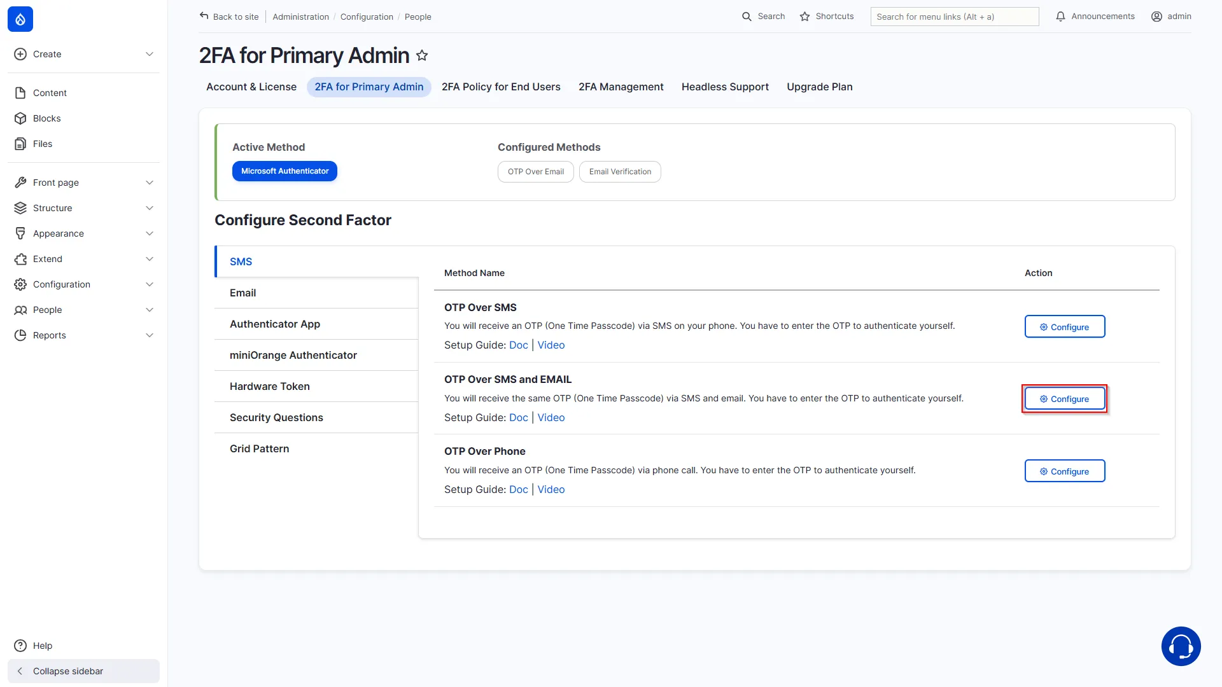Viewport: 1222px width, 687px height.
Task: Expand the Extend chevron
Action: 150,259
